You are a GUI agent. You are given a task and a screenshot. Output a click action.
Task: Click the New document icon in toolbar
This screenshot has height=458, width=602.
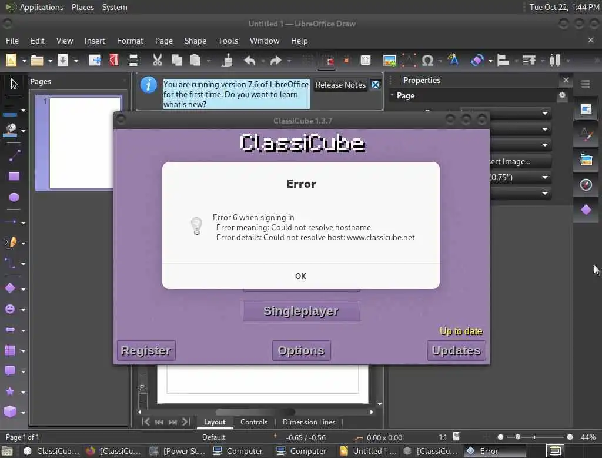11,61
